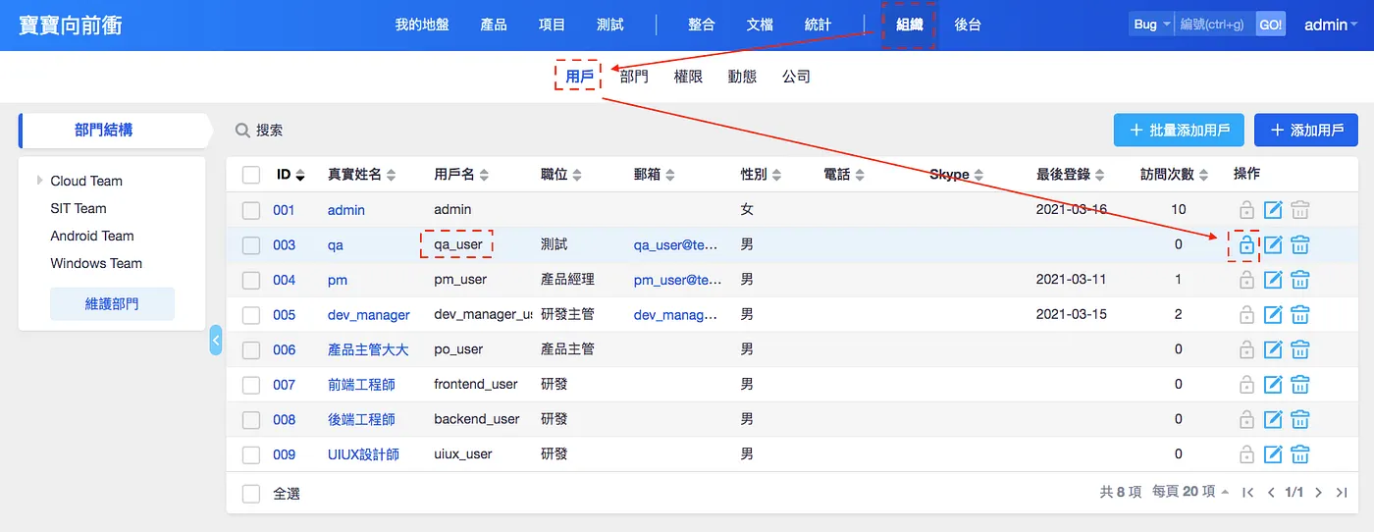Check the box for user 003

[x=251, y=245]
